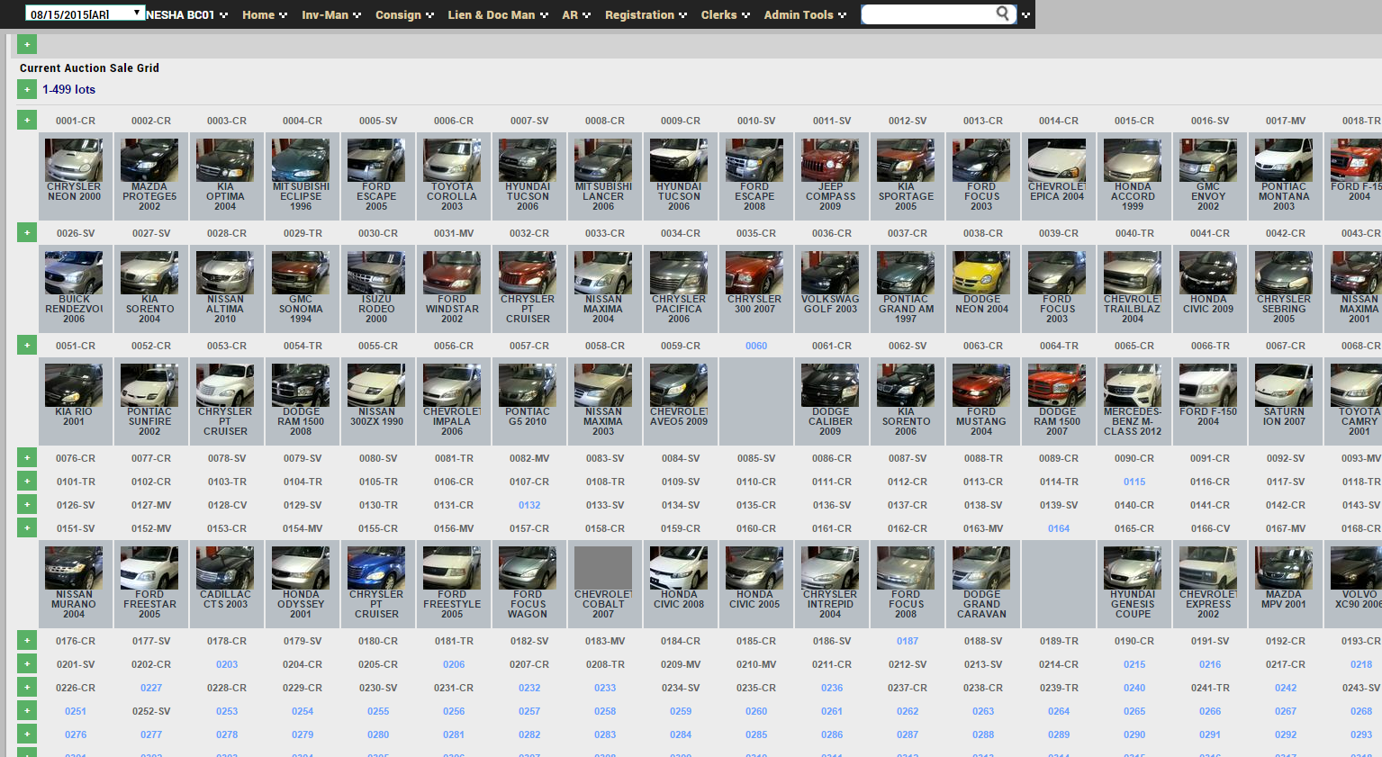Click into the search text field

coord(927,14)
